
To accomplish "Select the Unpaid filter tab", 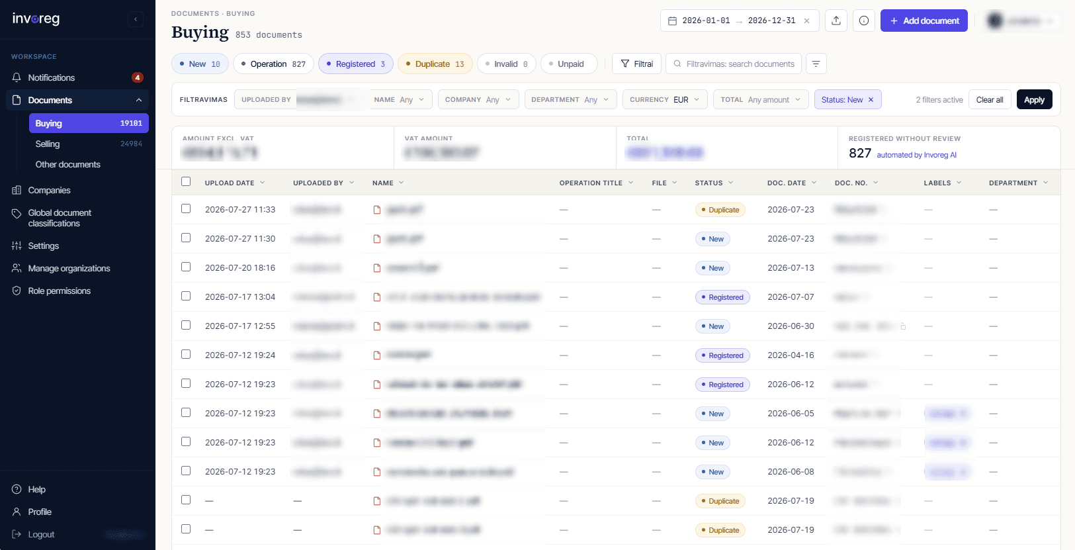I will (x=569, y=64).
